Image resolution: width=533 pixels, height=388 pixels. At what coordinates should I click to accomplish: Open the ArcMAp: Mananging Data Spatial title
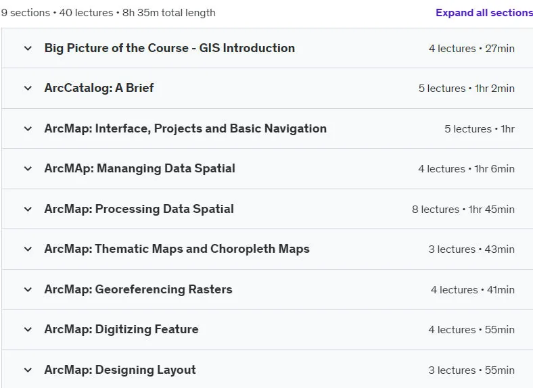[140, 168]
